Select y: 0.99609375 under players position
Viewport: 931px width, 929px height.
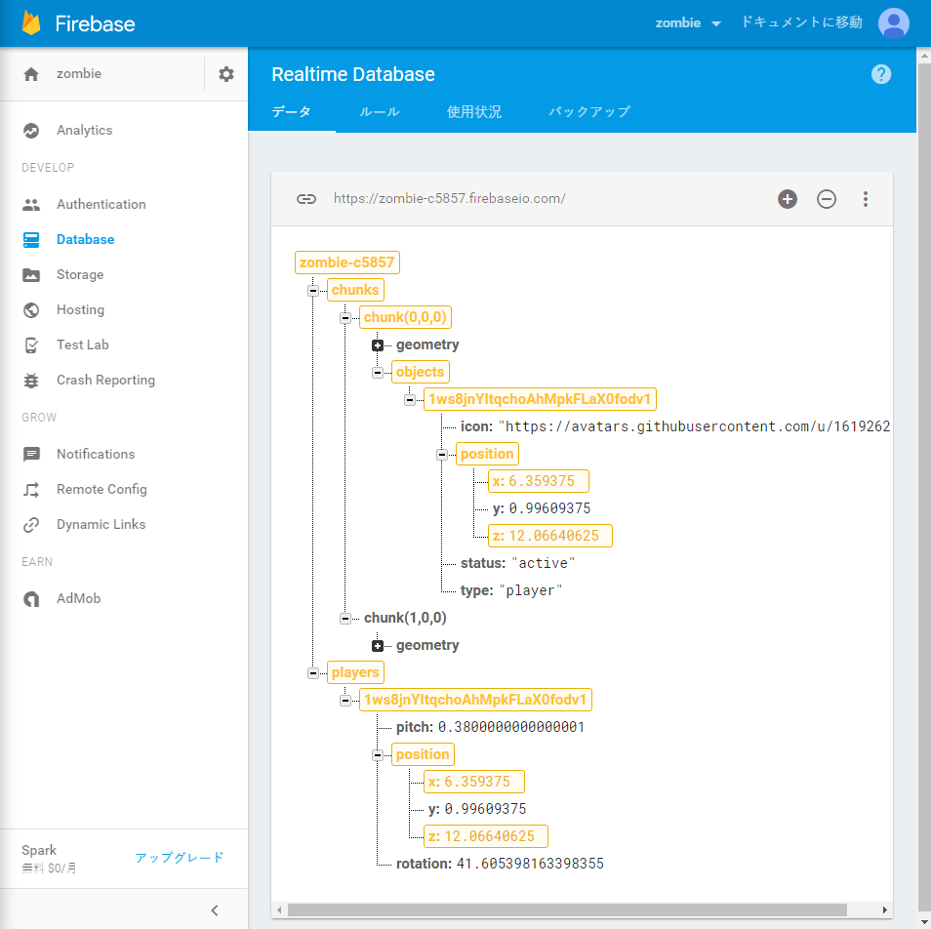[477, 809]
